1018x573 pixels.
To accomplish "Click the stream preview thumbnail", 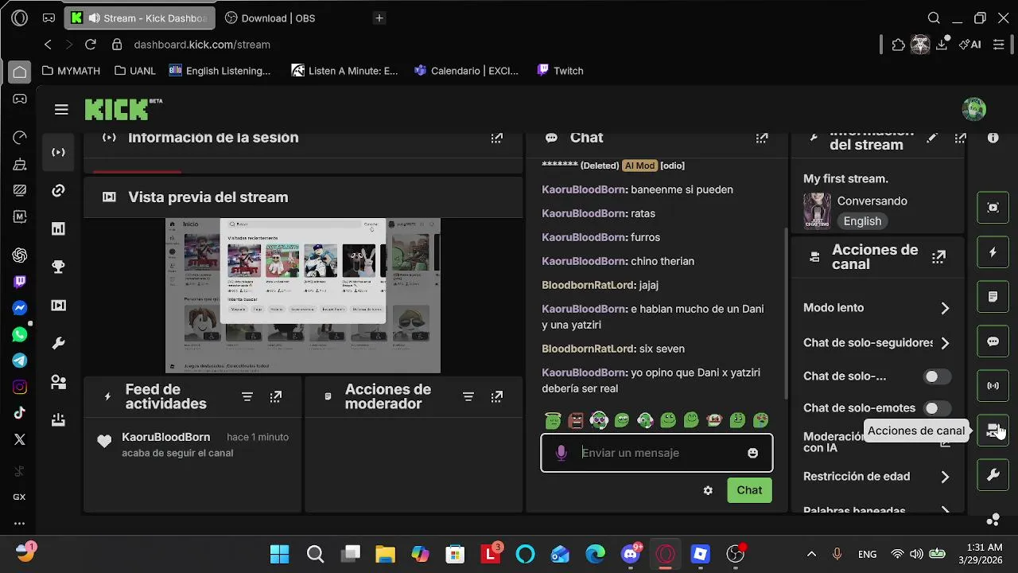I will (x=303, y=295).
